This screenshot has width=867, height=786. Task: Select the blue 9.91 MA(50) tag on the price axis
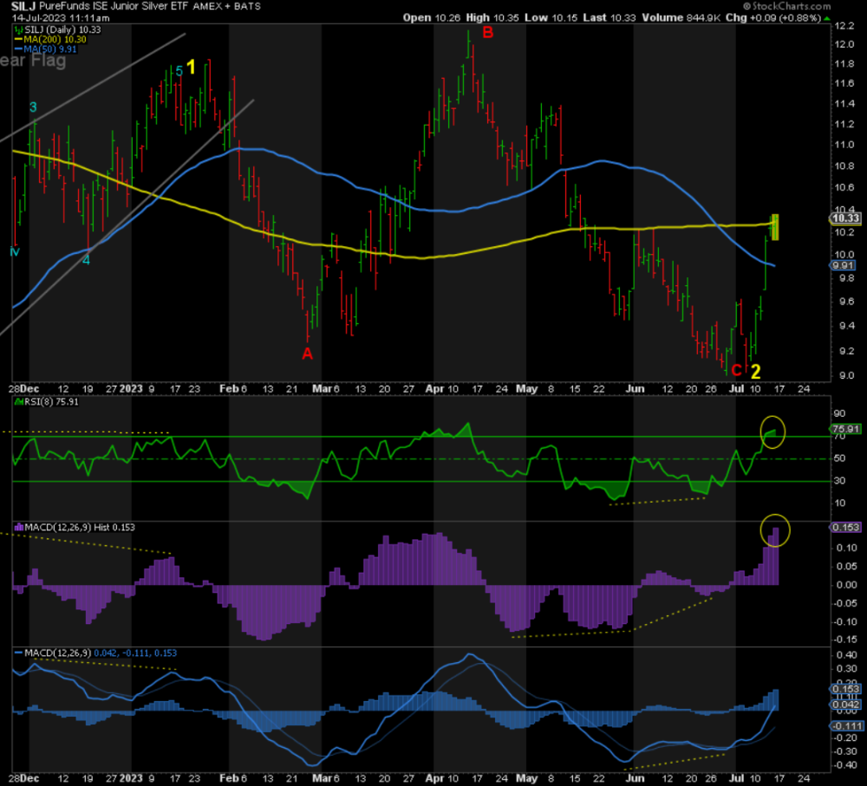click(x=843, y=265)
